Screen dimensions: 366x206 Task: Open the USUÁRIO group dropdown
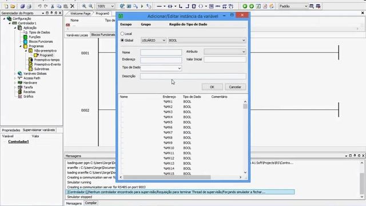coord(153,41)
